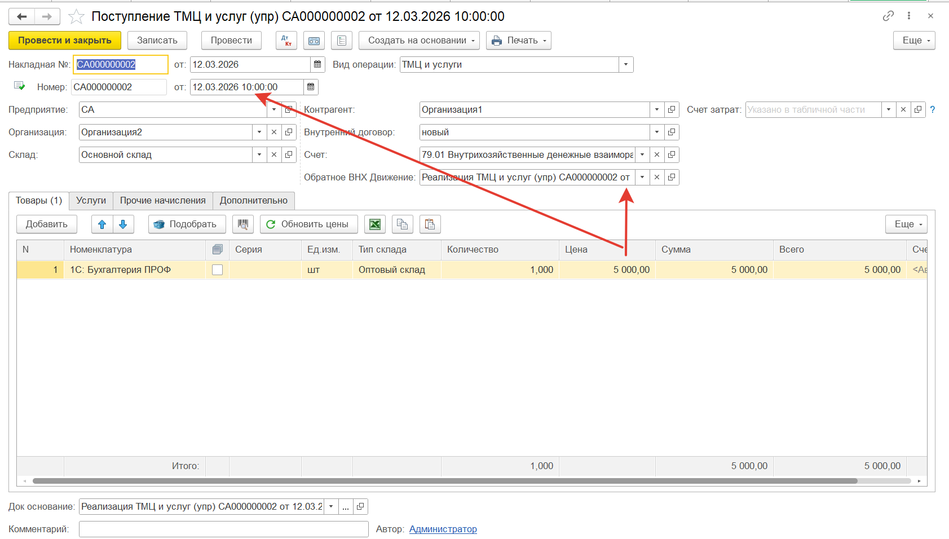Clear the Обратное ВНХ Движение field
The image size is (949, 539).
click(x=657, y=177)
